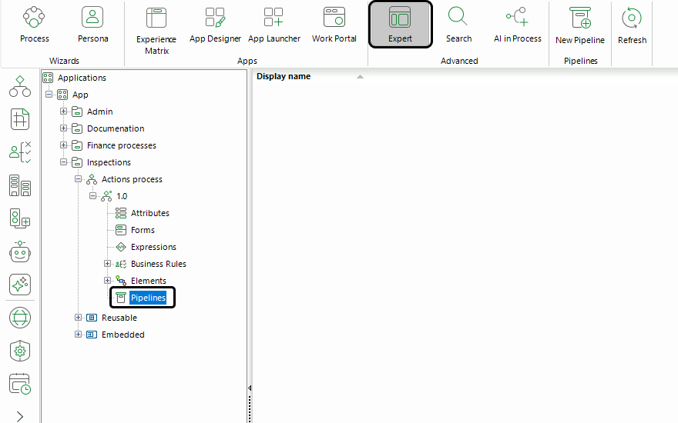Open Forms in the tree
Image resolution: width=678 pixels, height=423 pixels.
(x=143, y=230)
